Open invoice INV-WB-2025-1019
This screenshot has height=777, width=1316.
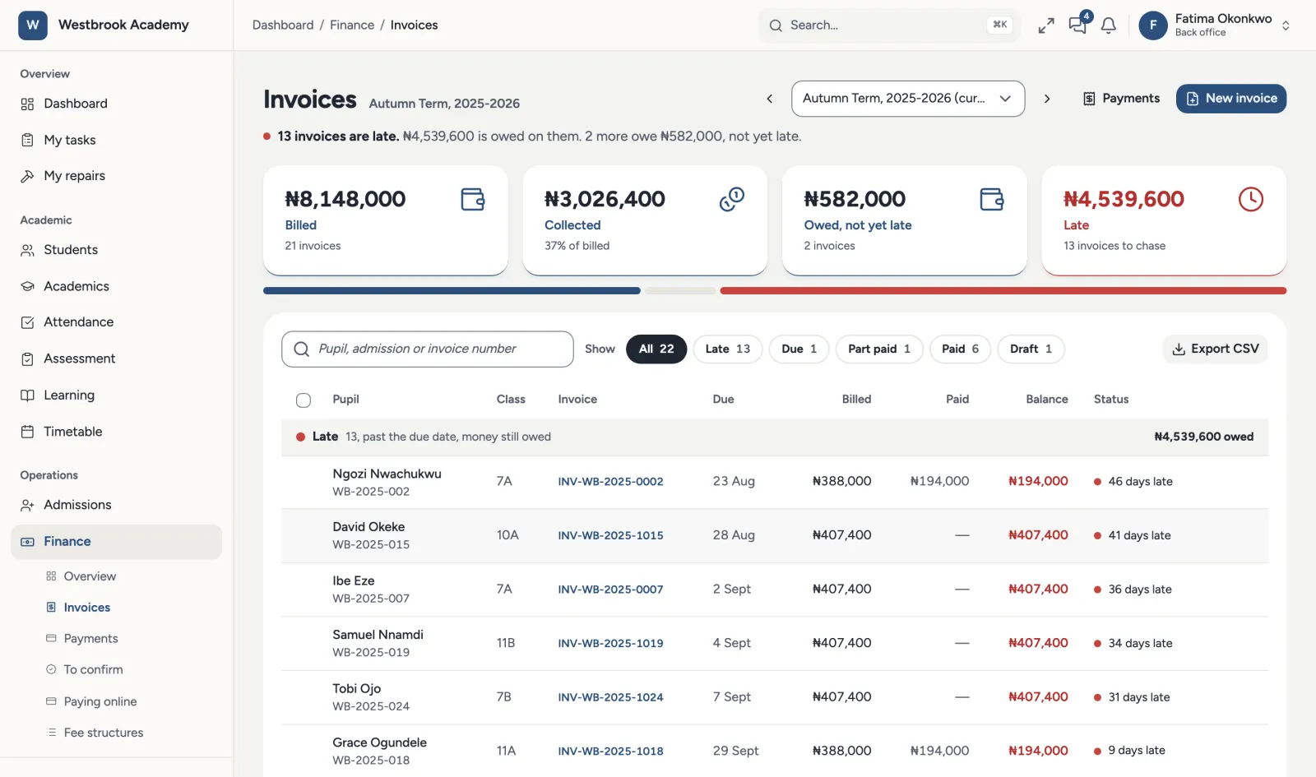(610, 644)
